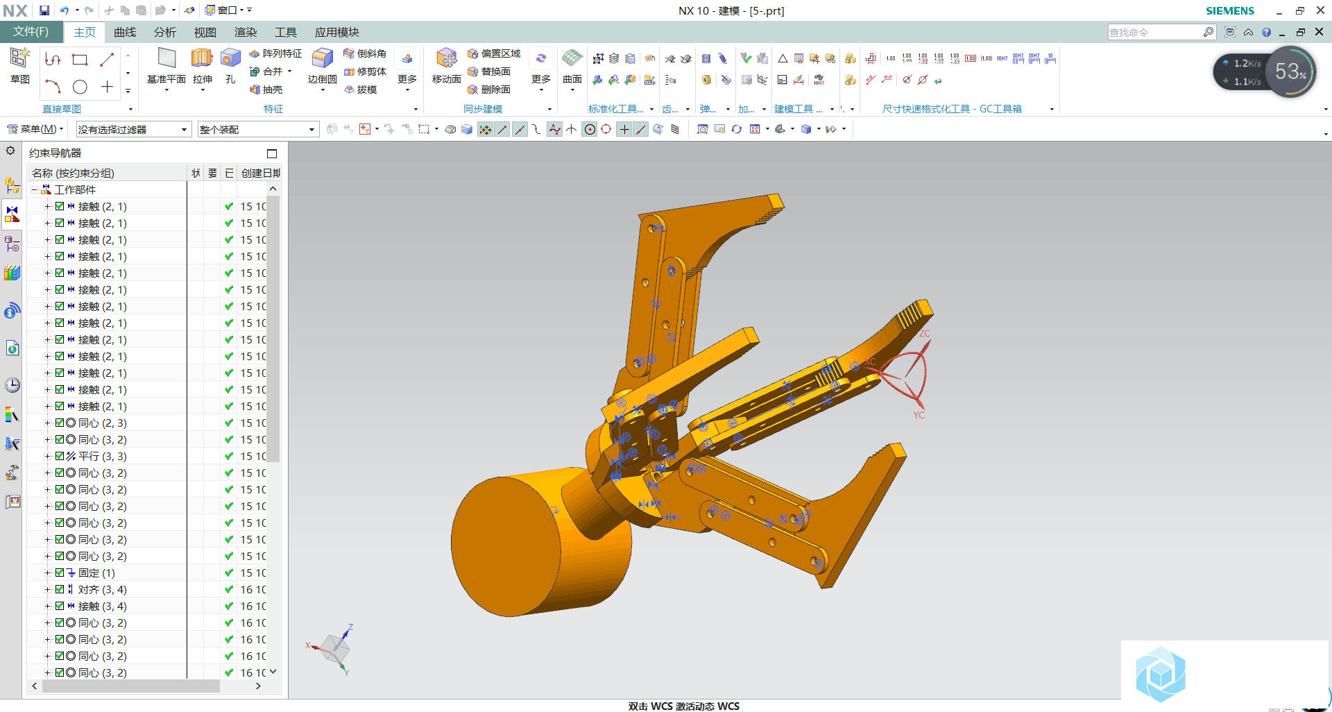Open the 菜单(M) dropdown menu
Viewport: 1332px width, 712px height.
pos(35,129)
